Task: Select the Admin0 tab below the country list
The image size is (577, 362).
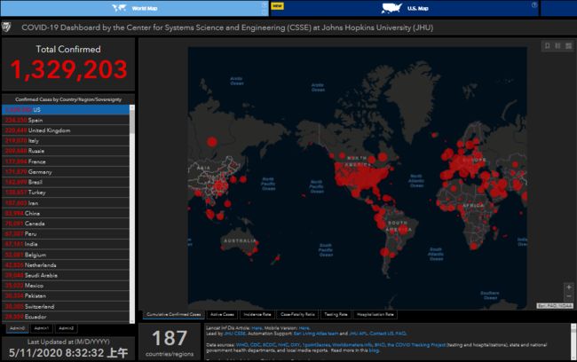Action: 17,328
